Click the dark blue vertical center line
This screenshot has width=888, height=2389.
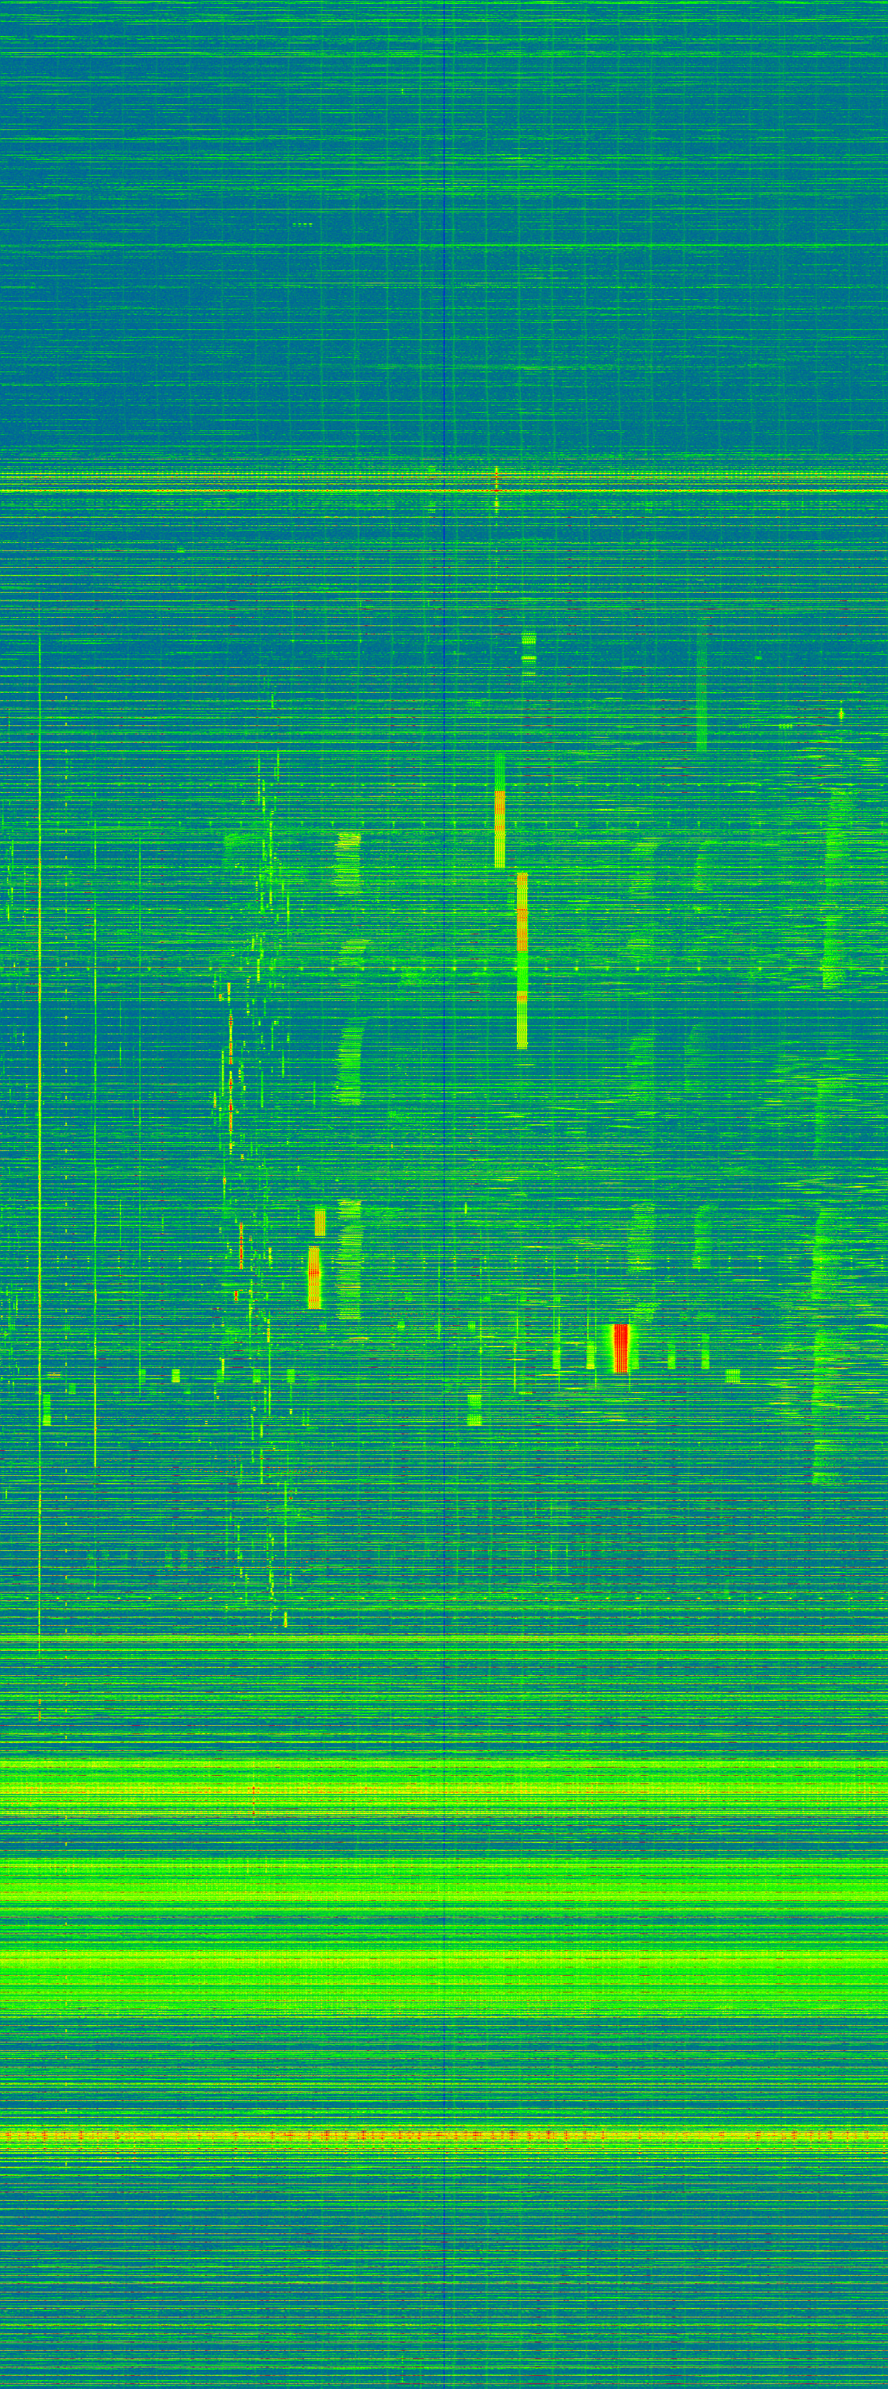click(445, 1206)
